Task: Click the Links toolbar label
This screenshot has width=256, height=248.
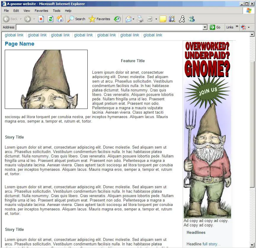Action: [230, 27]
